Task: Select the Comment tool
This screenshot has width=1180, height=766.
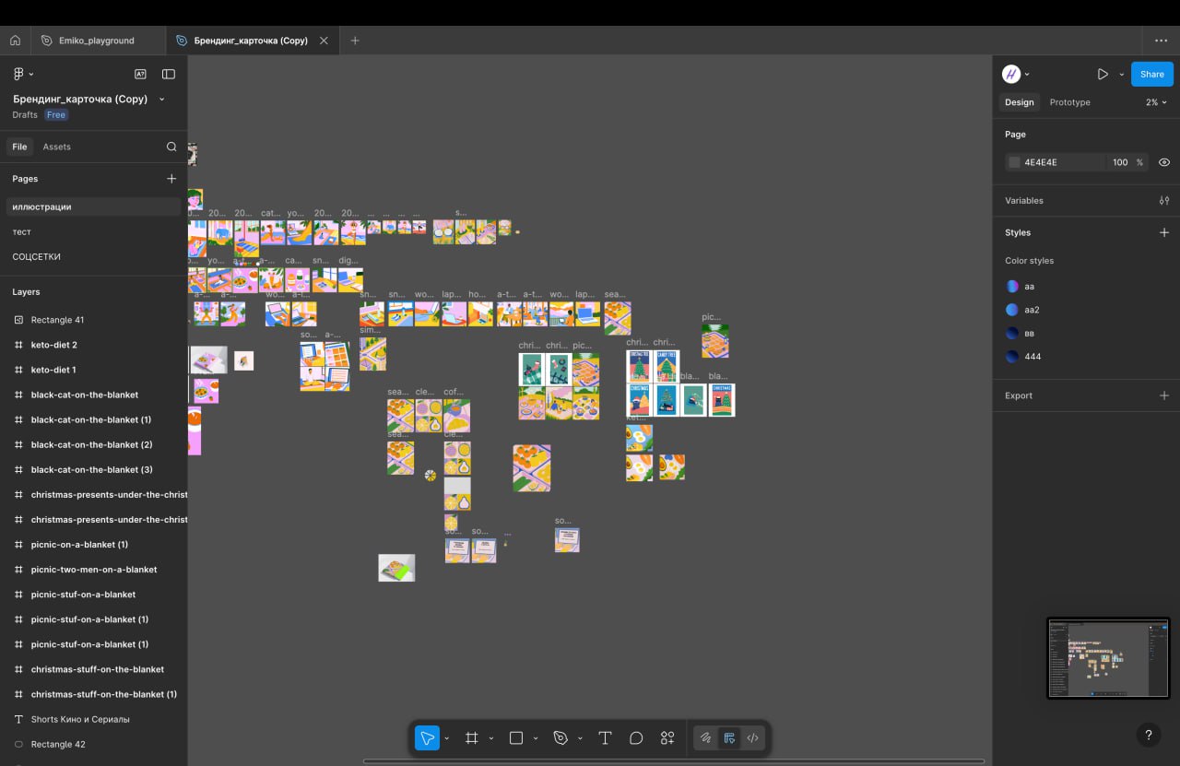Action: coord(636,737)
